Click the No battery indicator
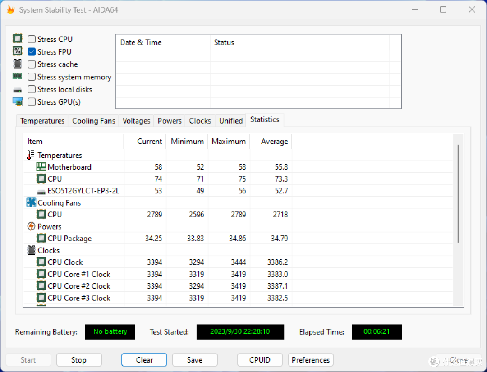The width and height of the screenshot is (487, 372). click(110, 331)
